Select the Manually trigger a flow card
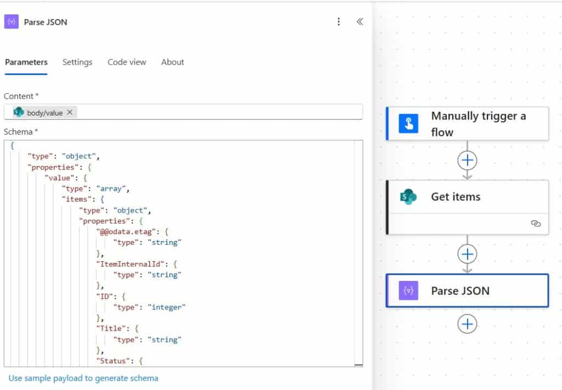Image resolution: width=562 pixels, height=390 pixels. coord(467,123)
